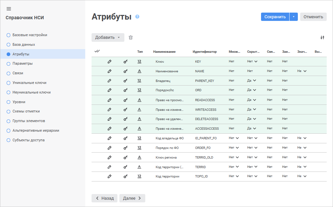Go to Схемы отметки section
The image size is (333, 207).
point(26,111)
